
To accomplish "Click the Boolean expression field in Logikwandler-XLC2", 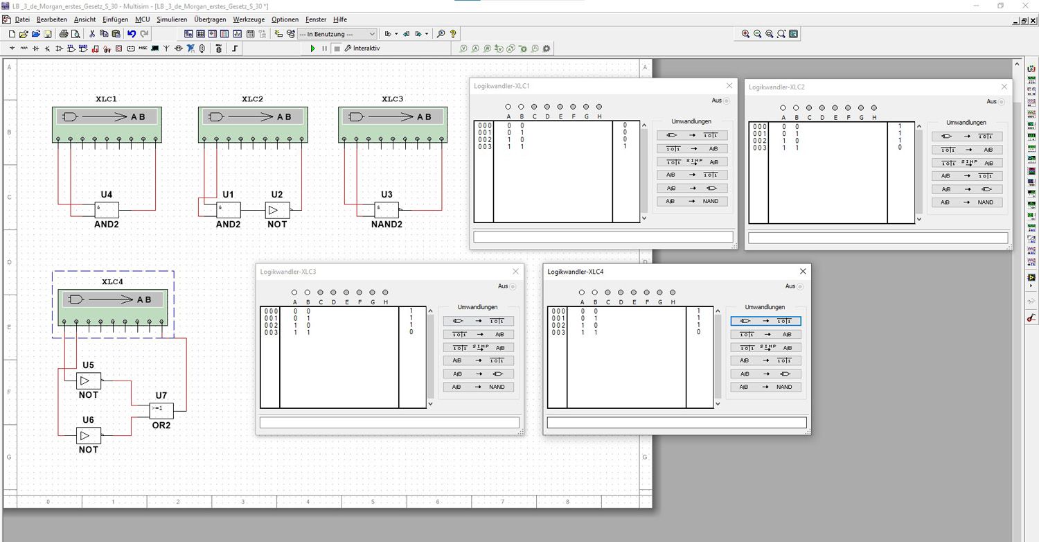I will 878,238.
